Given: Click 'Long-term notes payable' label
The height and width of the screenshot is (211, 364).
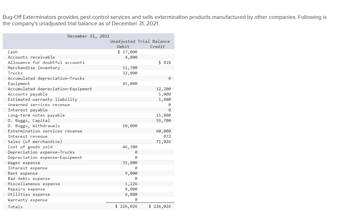Looking at the screenshot, I should 36,115.
